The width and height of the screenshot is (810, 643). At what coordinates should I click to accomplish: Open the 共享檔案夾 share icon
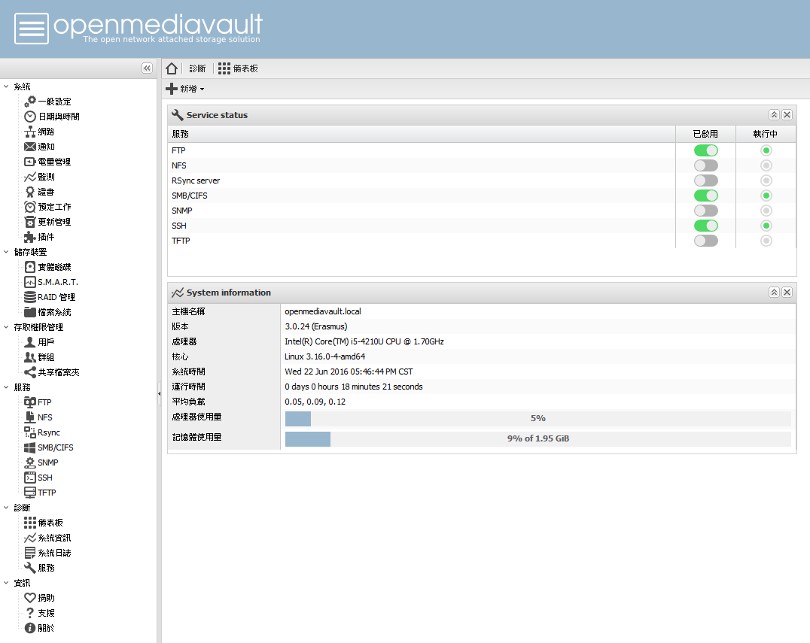[x=30, y=372]
